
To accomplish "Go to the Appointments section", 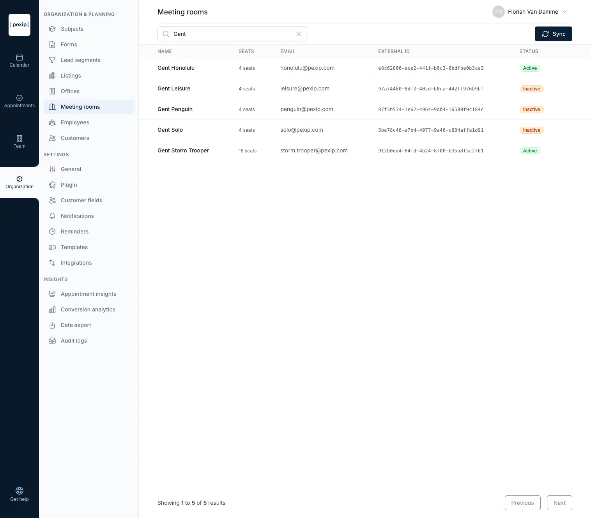I will [x=19, y=101].
